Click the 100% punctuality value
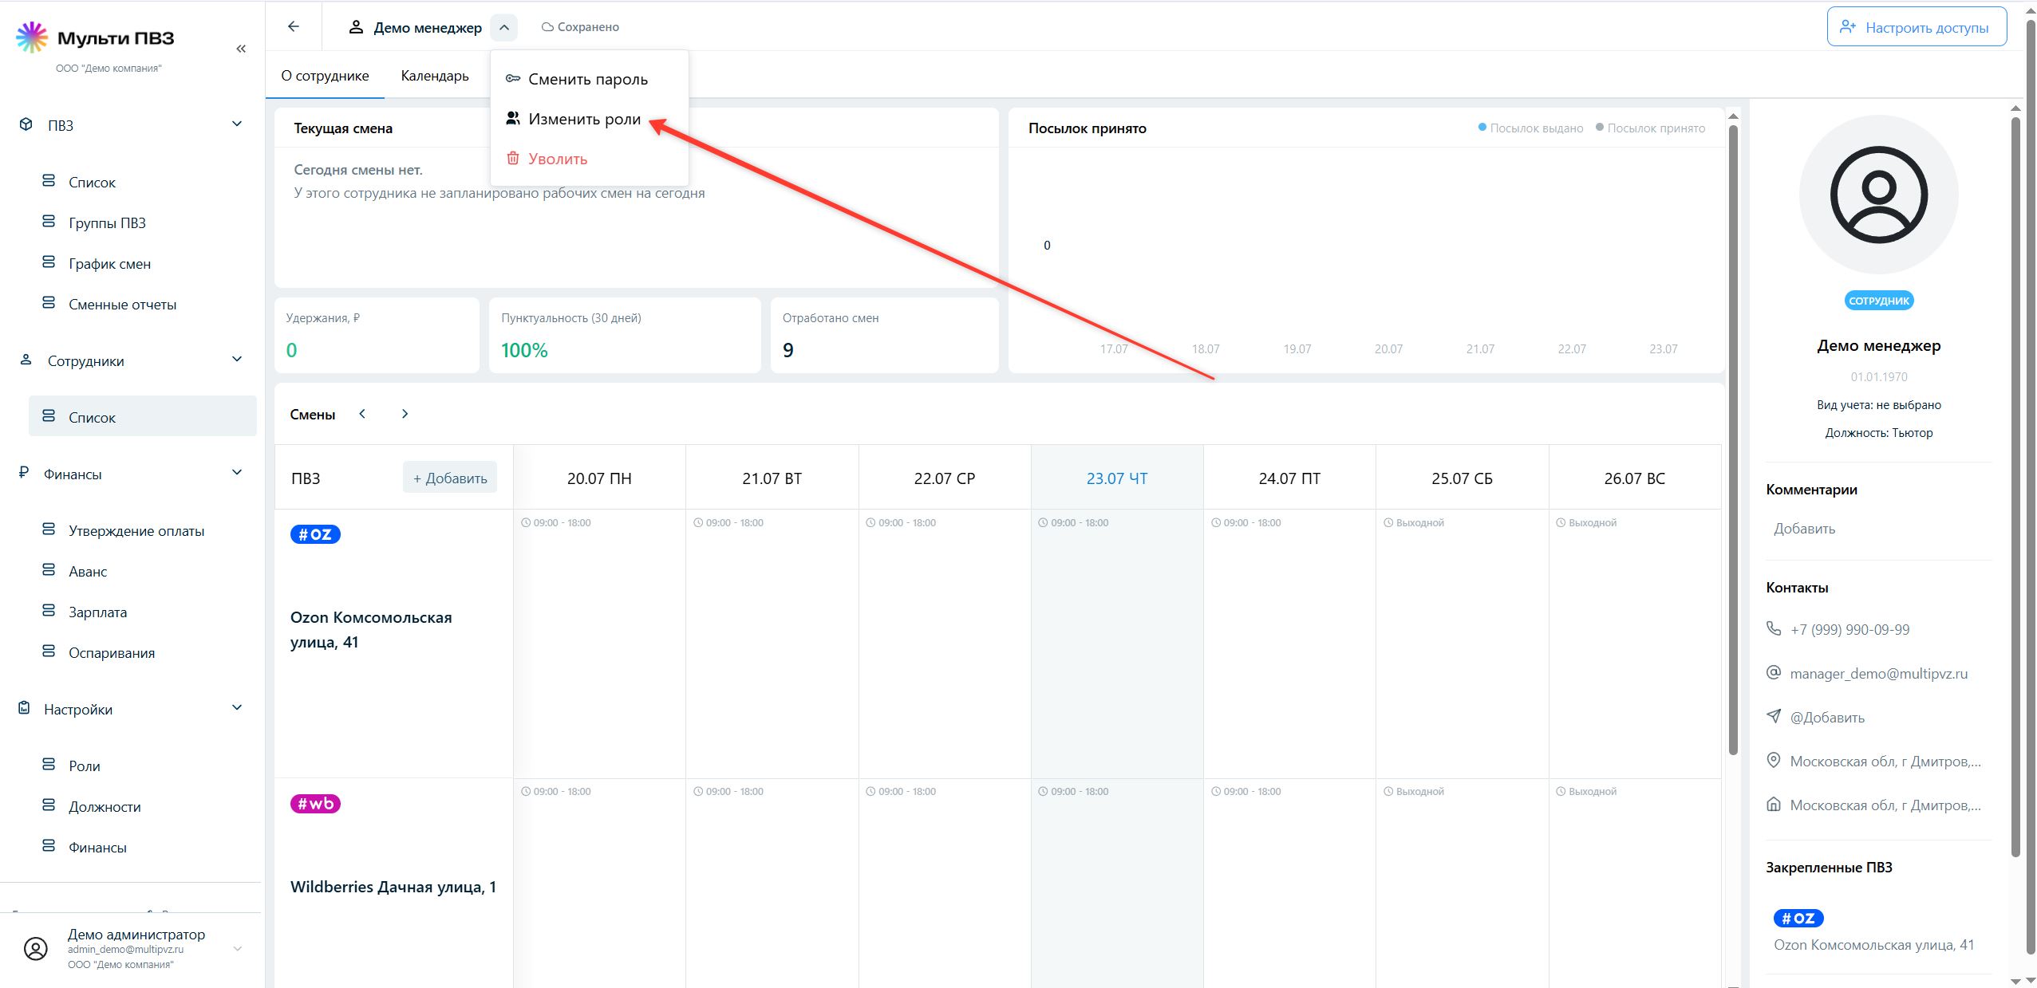The image size is (2037, 988). [524, 350]
